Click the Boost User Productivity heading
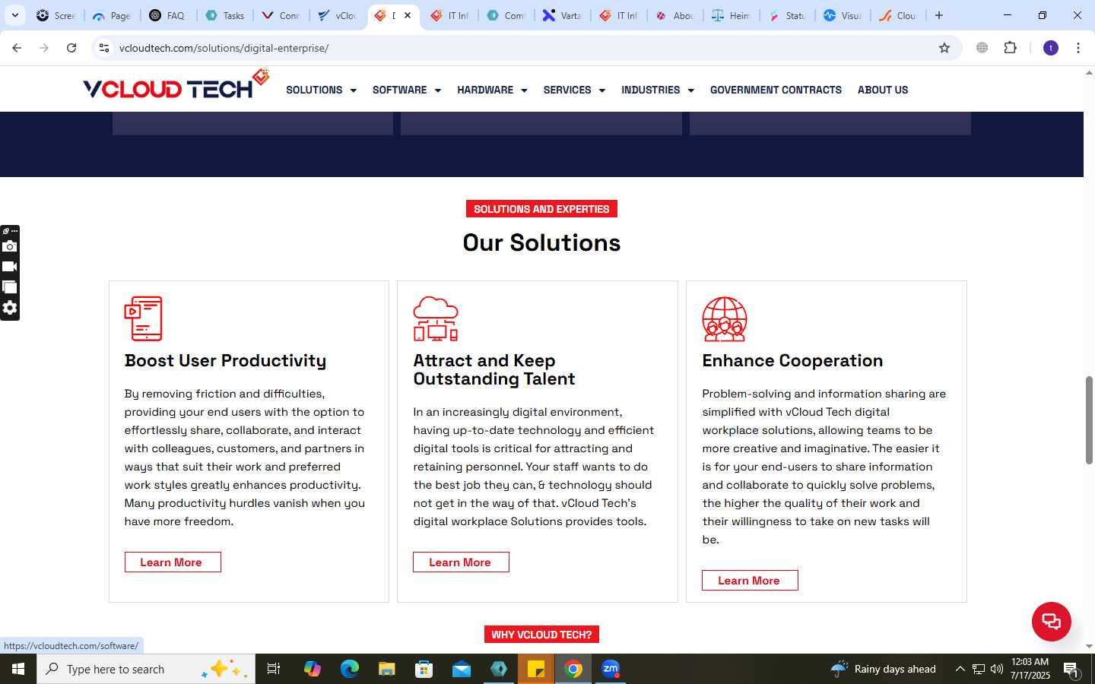 click(x=225, y=361)
